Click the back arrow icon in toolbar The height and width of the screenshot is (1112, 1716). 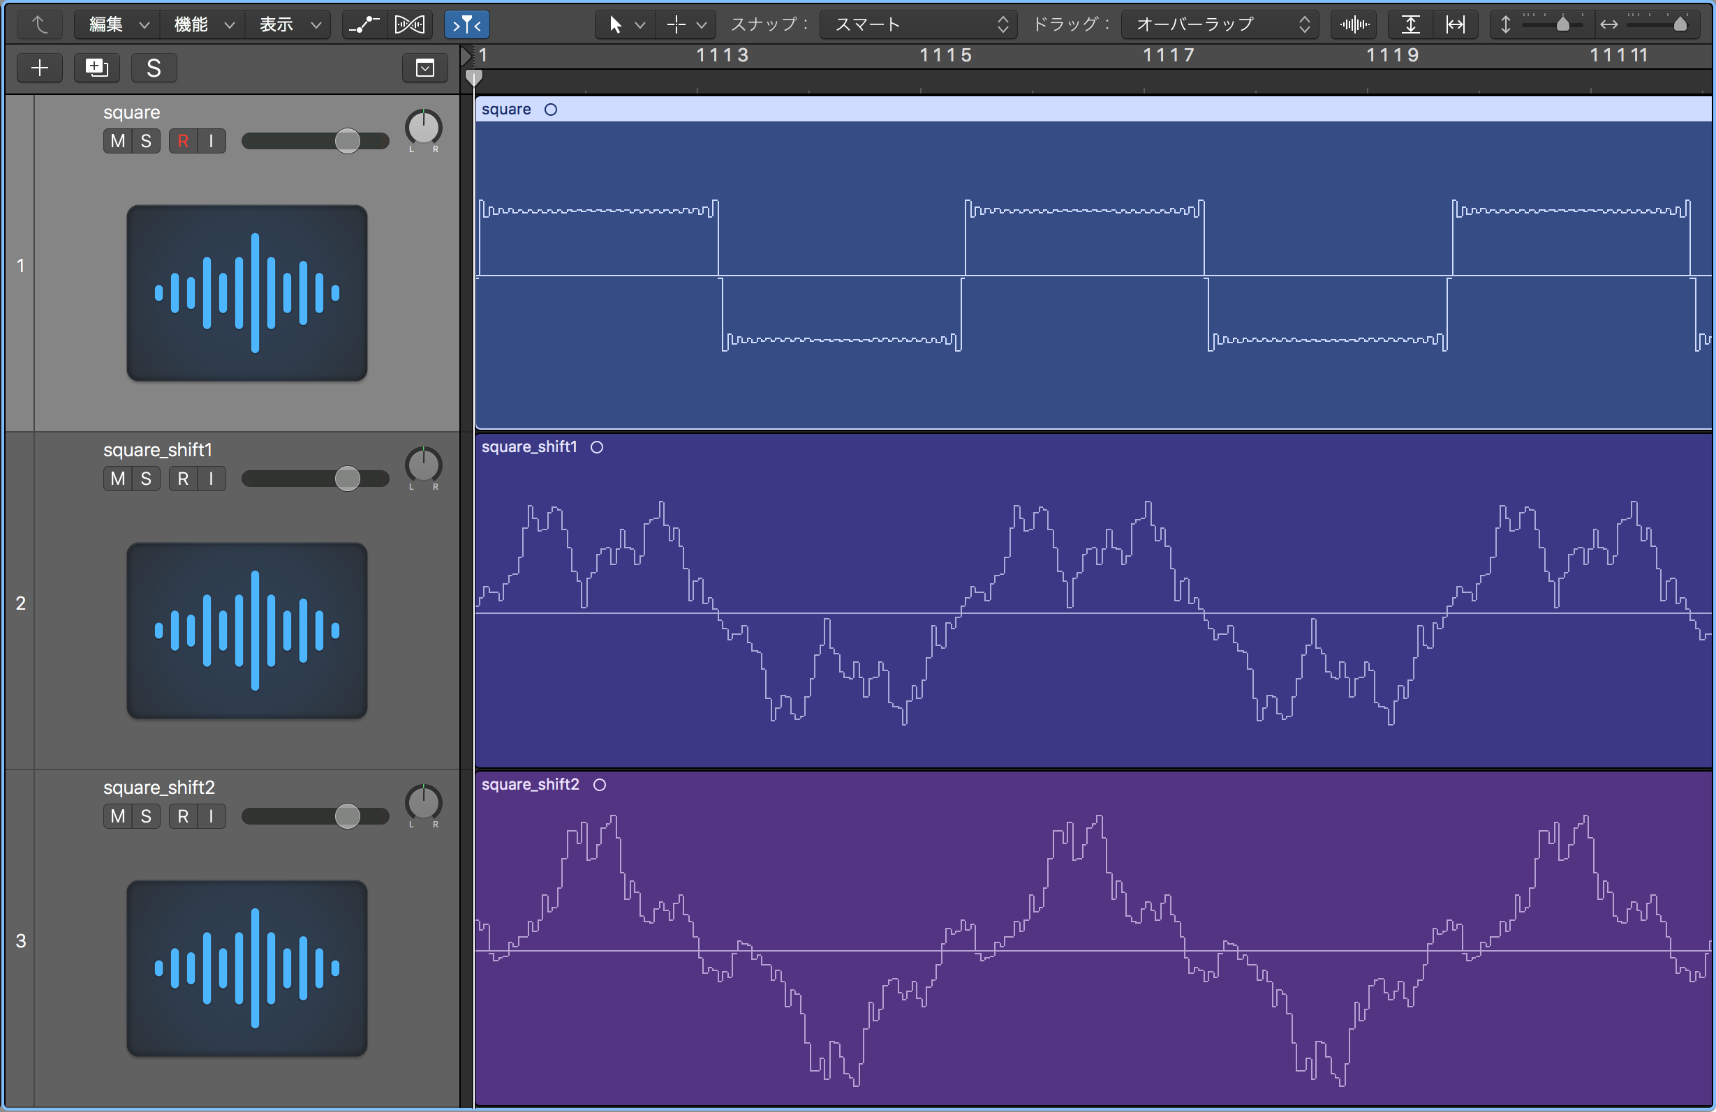pos(40,24)
